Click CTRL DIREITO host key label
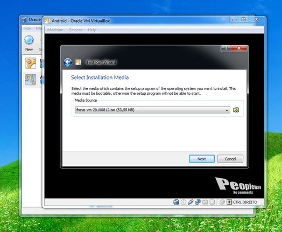 [x=245, y=202]
